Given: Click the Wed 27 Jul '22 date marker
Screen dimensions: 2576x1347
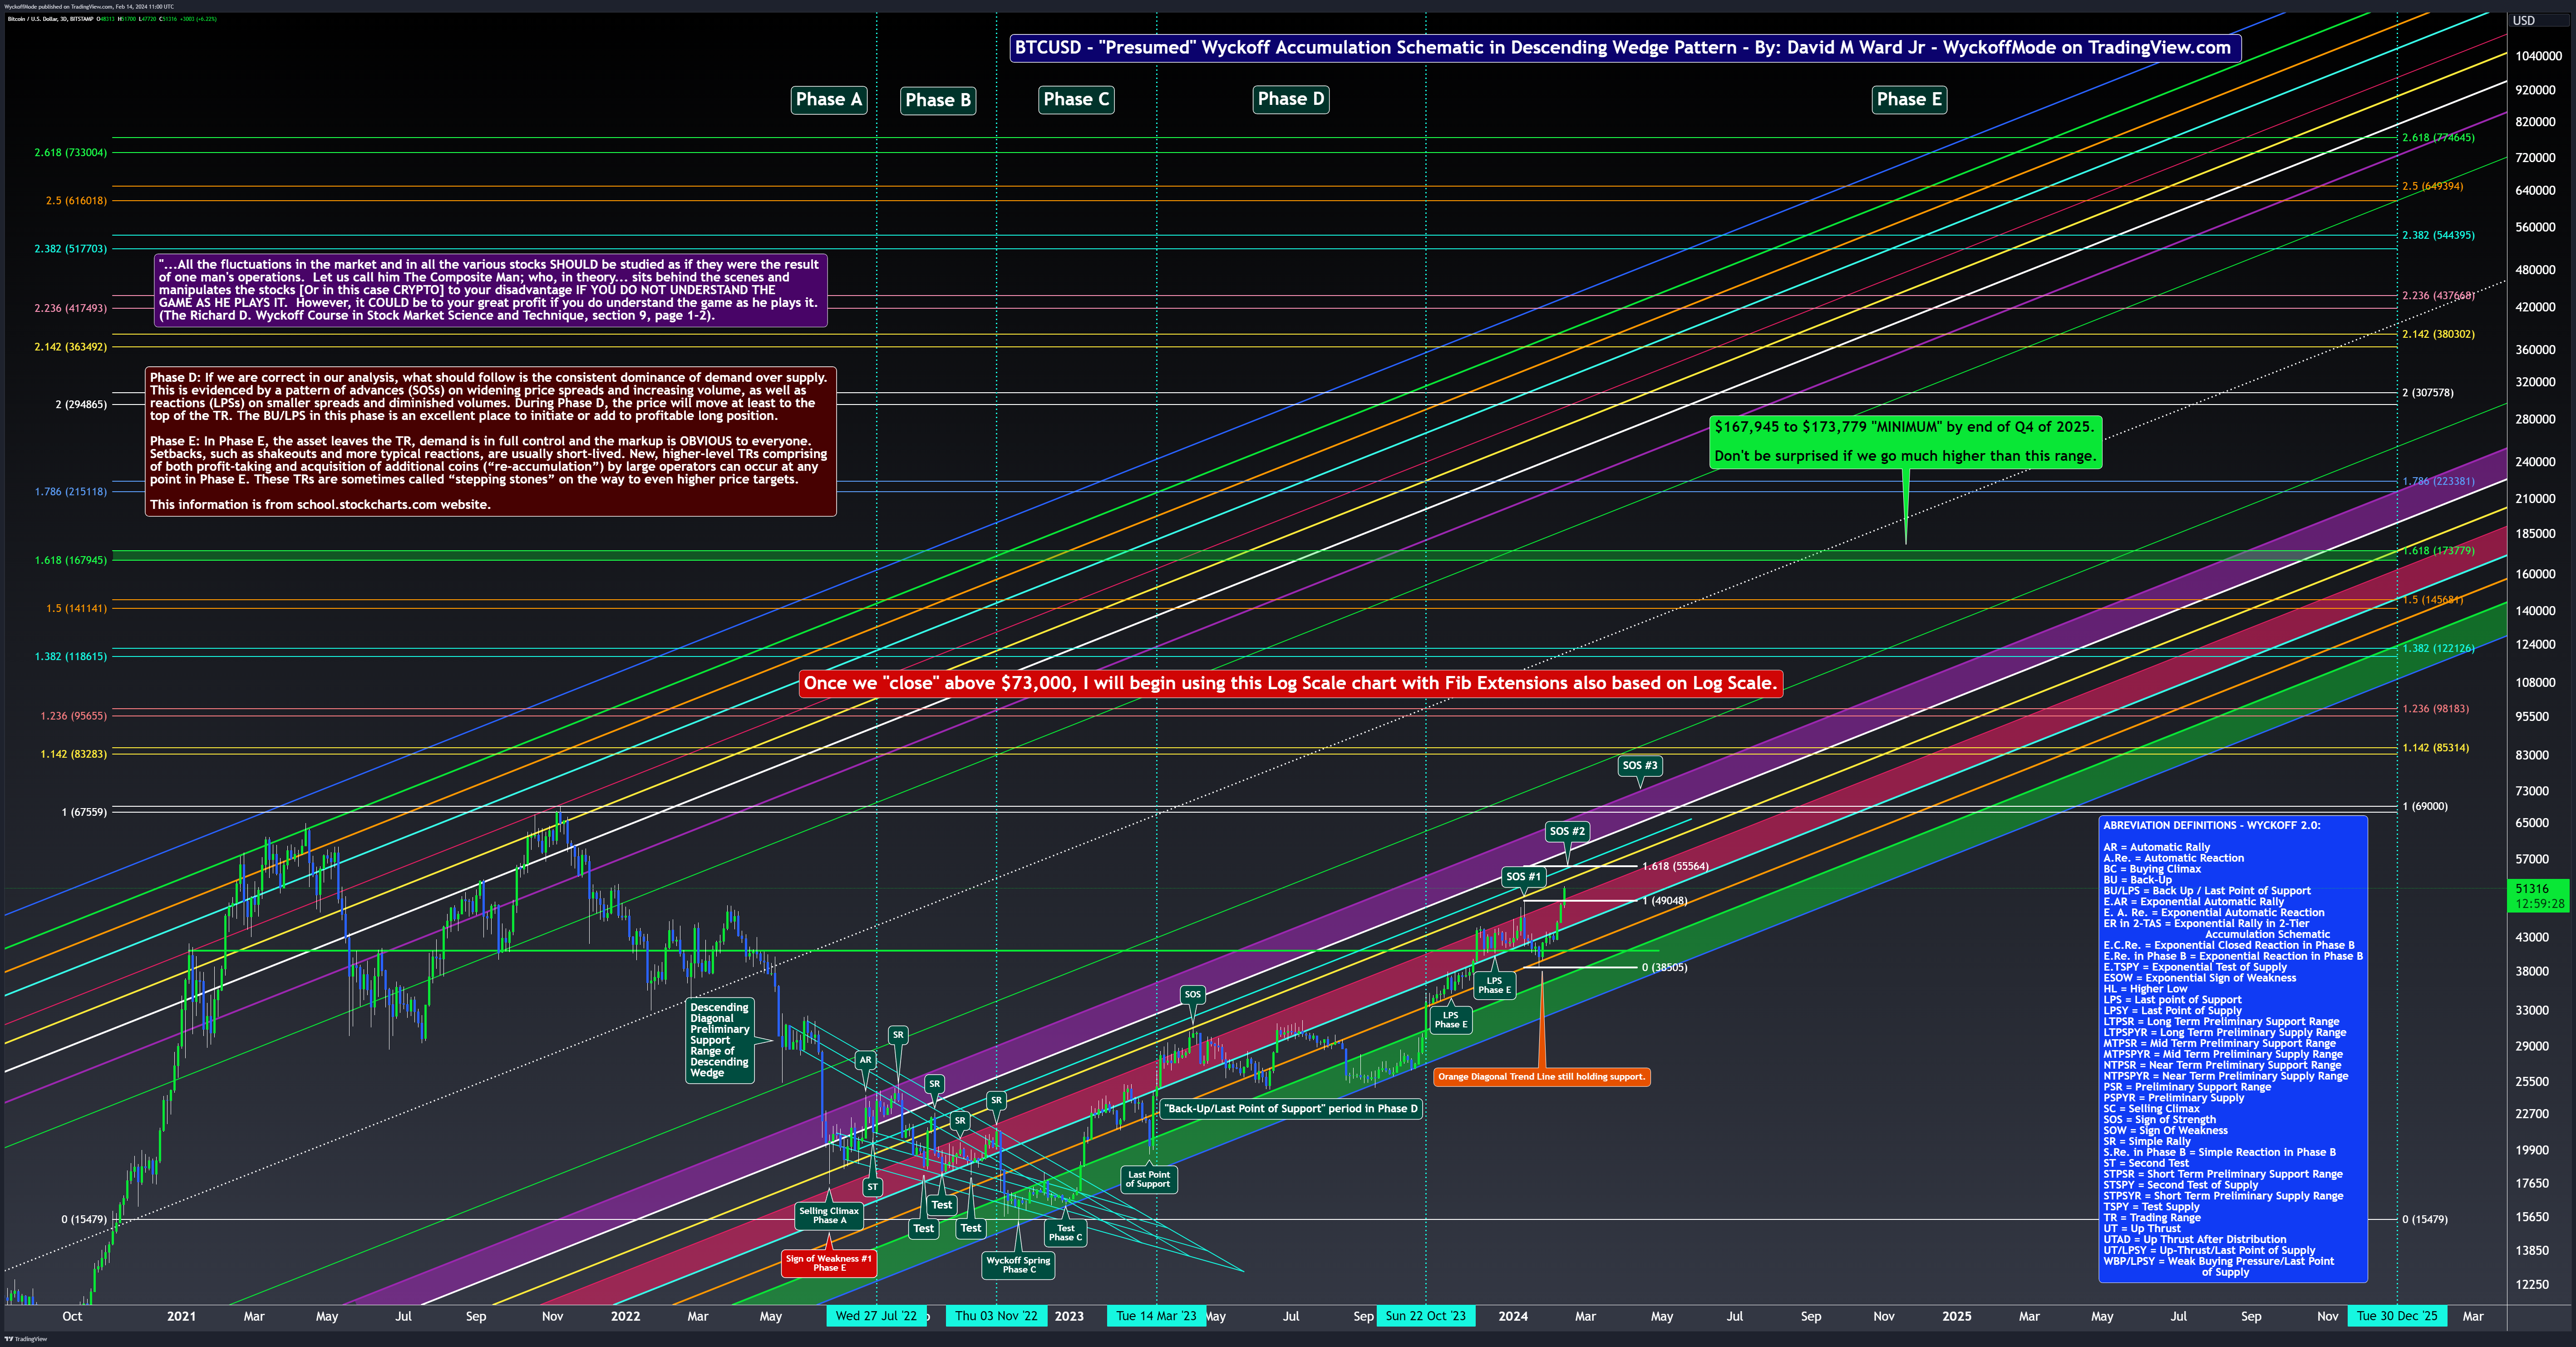Looking at the screenshot, I should pyautogui.click(x=876, y=1316).
